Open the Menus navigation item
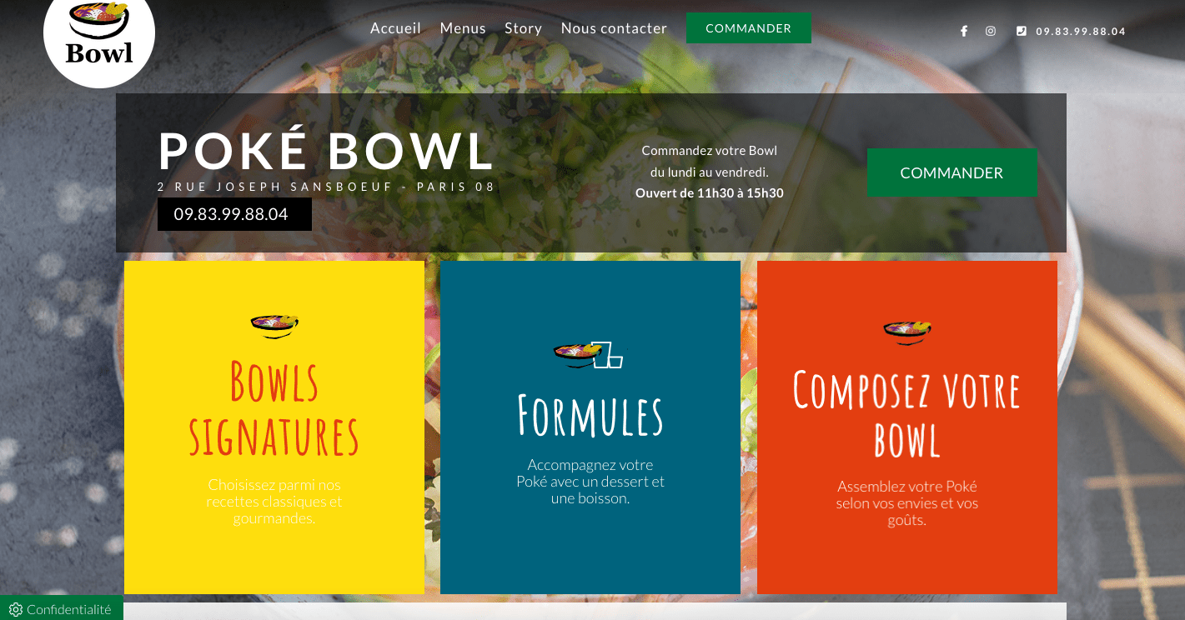Screen dimensions: 1185x620 click(463, 28)
